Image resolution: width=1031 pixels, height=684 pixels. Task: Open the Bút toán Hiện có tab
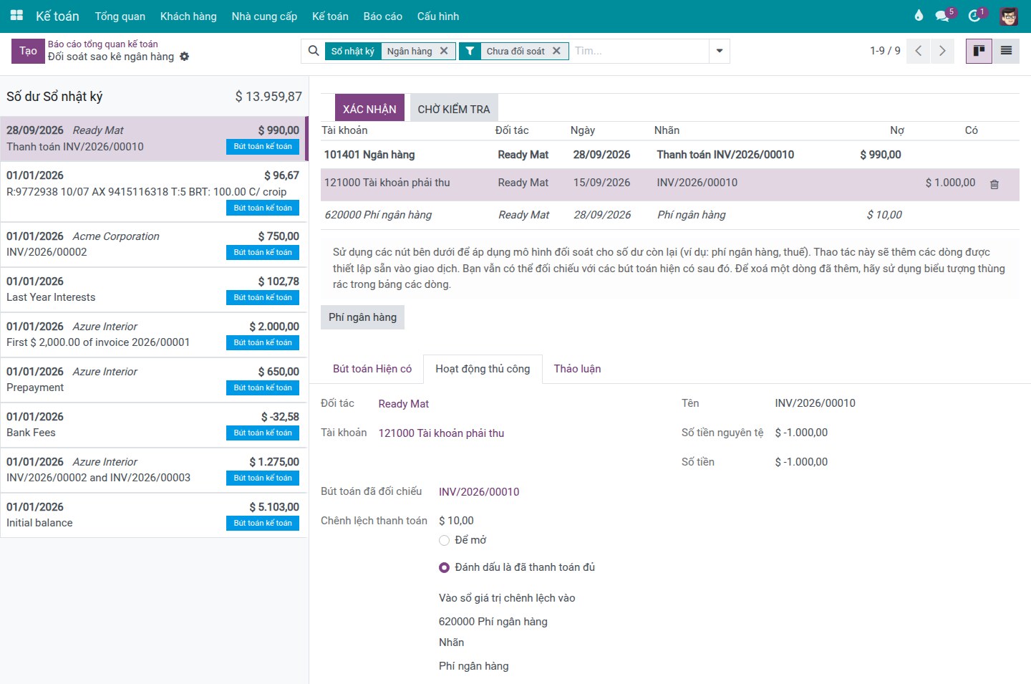[x=372, y=369]
